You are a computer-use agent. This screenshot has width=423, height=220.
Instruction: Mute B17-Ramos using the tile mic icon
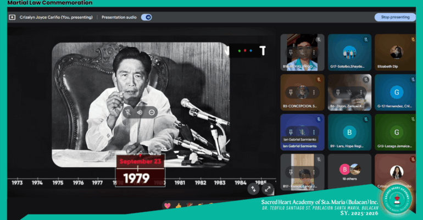(302, 172)
